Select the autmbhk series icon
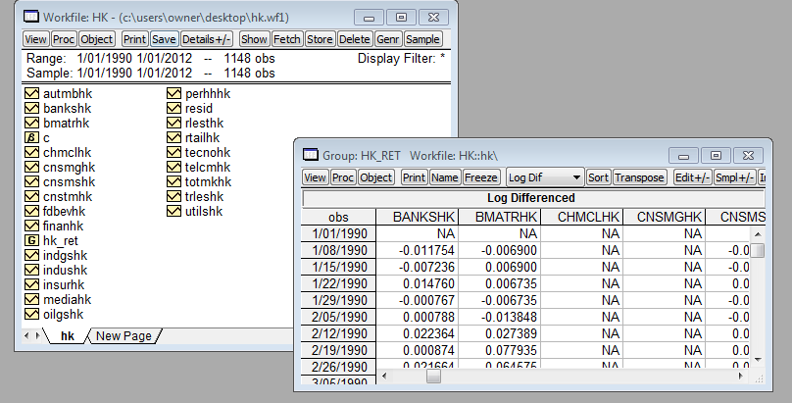The width and height of the screenshot is (792, 403). click(x=31, y=93)
